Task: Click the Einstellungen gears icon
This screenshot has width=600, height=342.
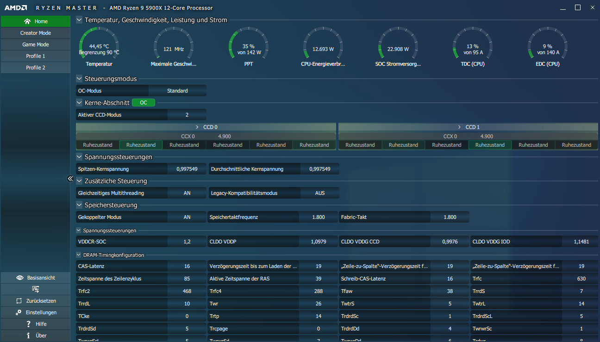Action: [19, 312]
